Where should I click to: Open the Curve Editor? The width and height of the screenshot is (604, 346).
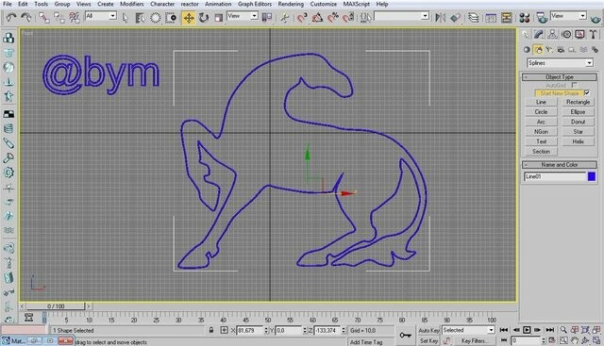click(491, 17)
